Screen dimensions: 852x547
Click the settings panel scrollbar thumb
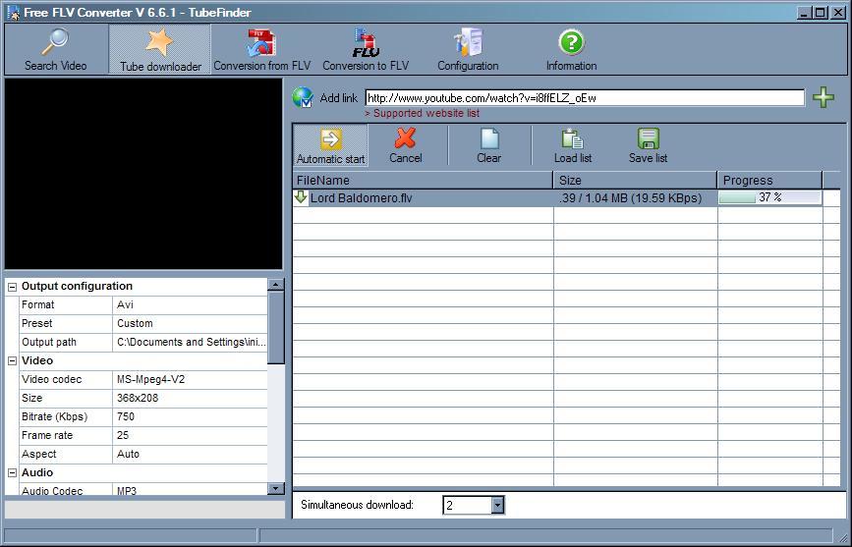pos(276,328)
